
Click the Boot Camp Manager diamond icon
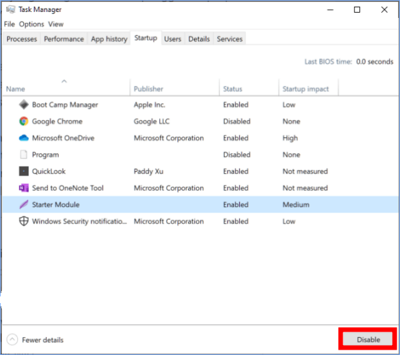[x=24, y=105]
